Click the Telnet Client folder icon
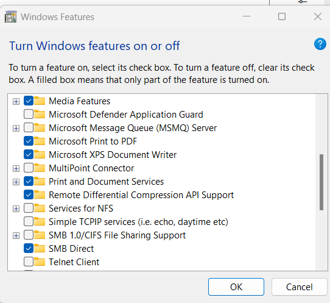The image size is (330, 303). 40,262
